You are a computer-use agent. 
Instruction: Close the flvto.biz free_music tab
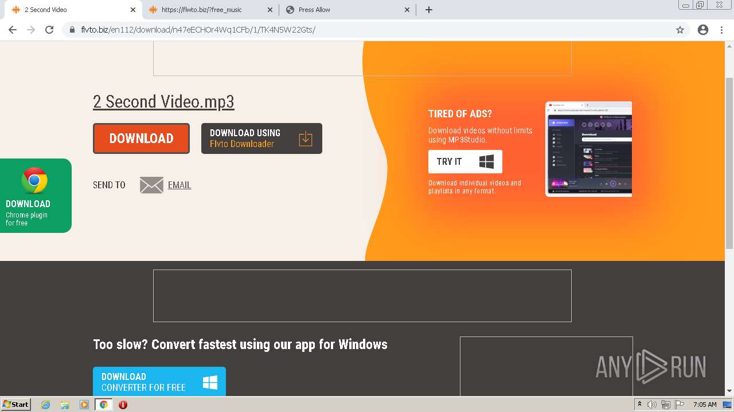(270, 10)
